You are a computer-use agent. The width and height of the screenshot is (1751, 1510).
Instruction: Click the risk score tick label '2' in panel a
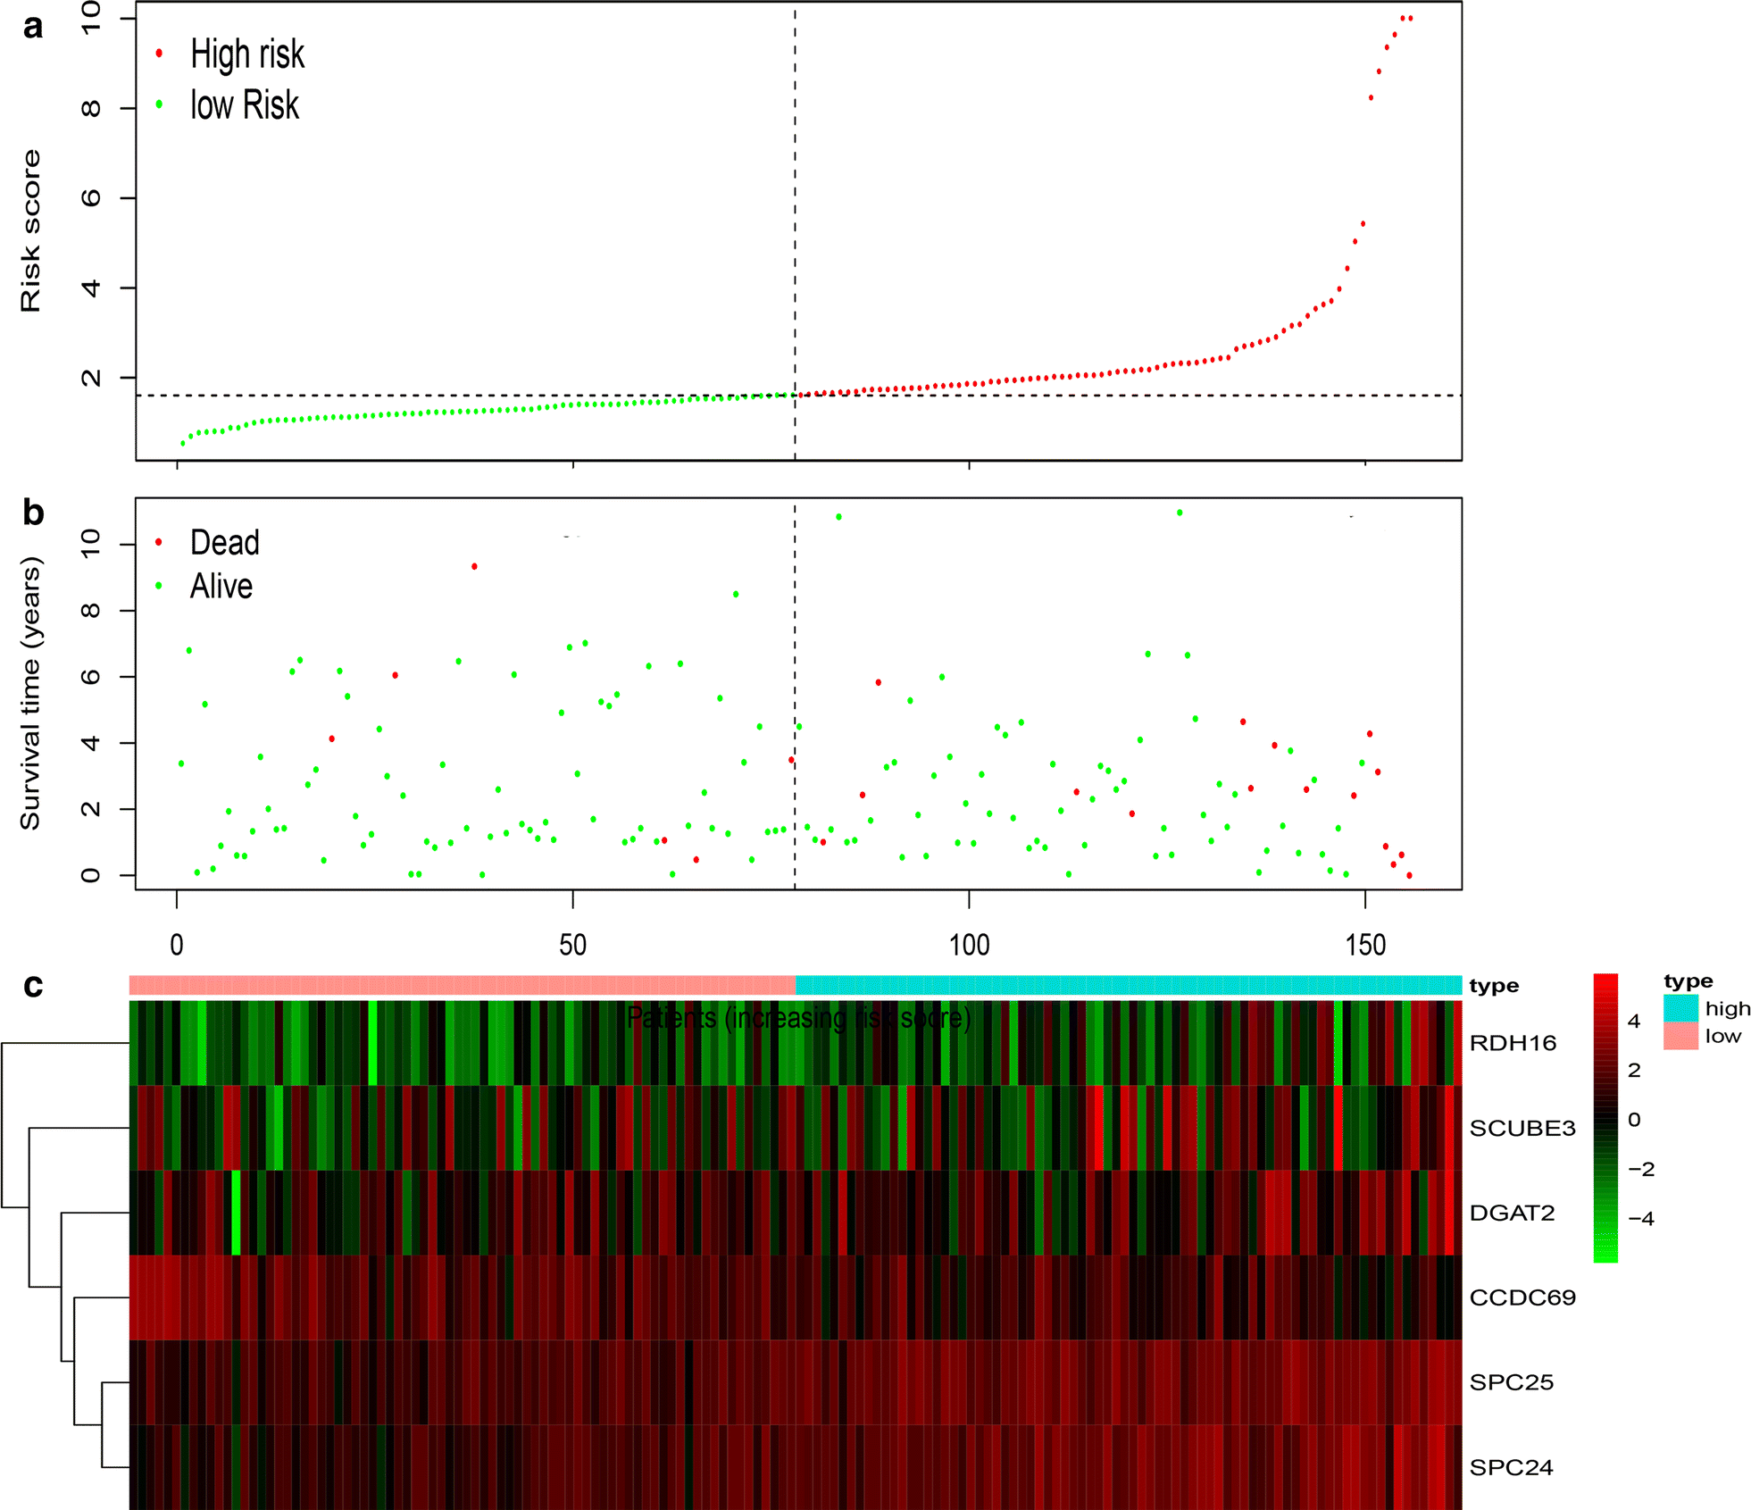(x=91, y=378)
